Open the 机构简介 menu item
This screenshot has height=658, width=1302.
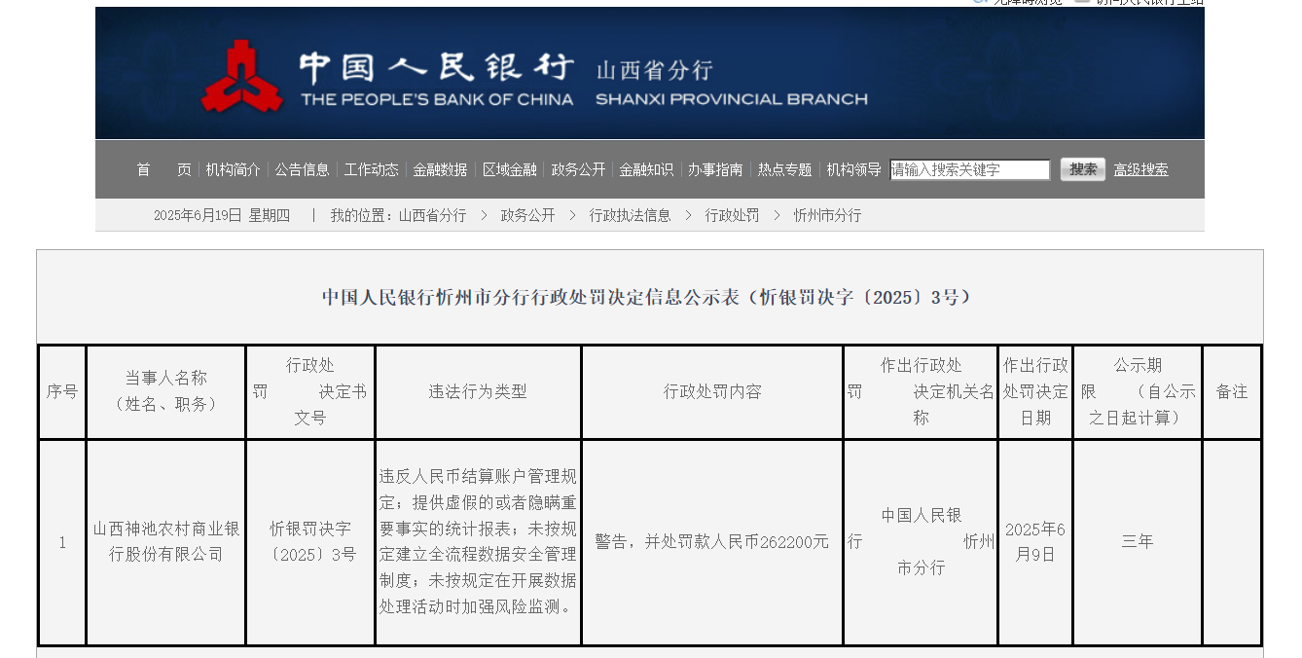(233, 169)
